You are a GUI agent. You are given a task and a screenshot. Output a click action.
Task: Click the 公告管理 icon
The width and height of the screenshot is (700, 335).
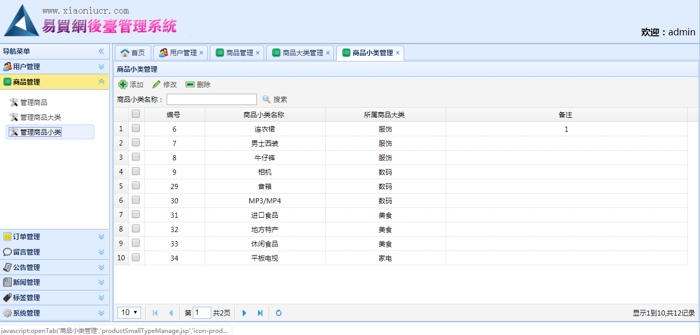click(x=7, y=267)
